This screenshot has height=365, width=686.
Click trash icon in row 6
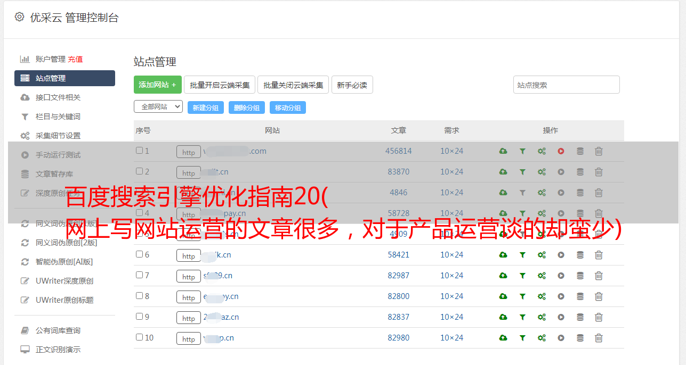coord(599,255)
